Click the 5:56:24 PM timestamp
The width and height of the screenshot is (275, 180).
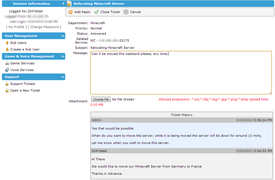point(263,120)
